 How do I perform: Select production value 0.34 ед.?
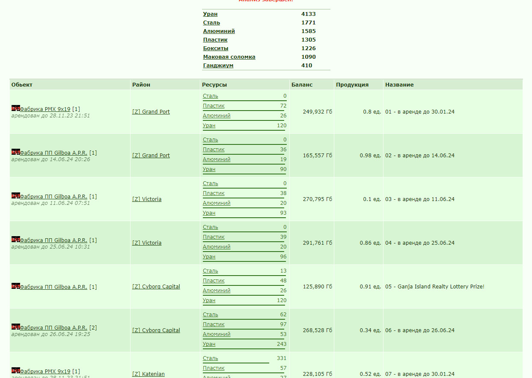pyautogui.click(x=371, y=330)
